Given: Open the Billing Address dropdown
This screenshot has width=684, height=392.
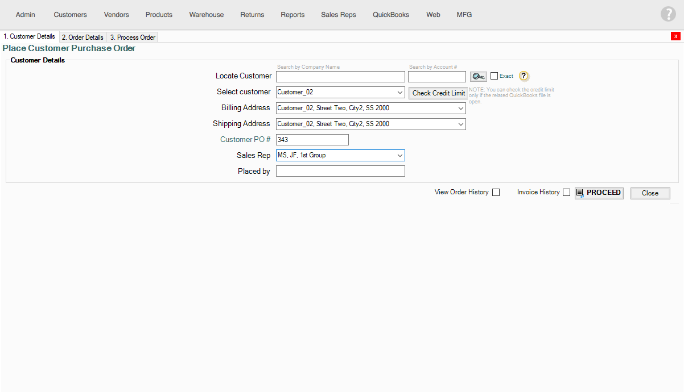Looking at the screenshot, I should [460, 108].
